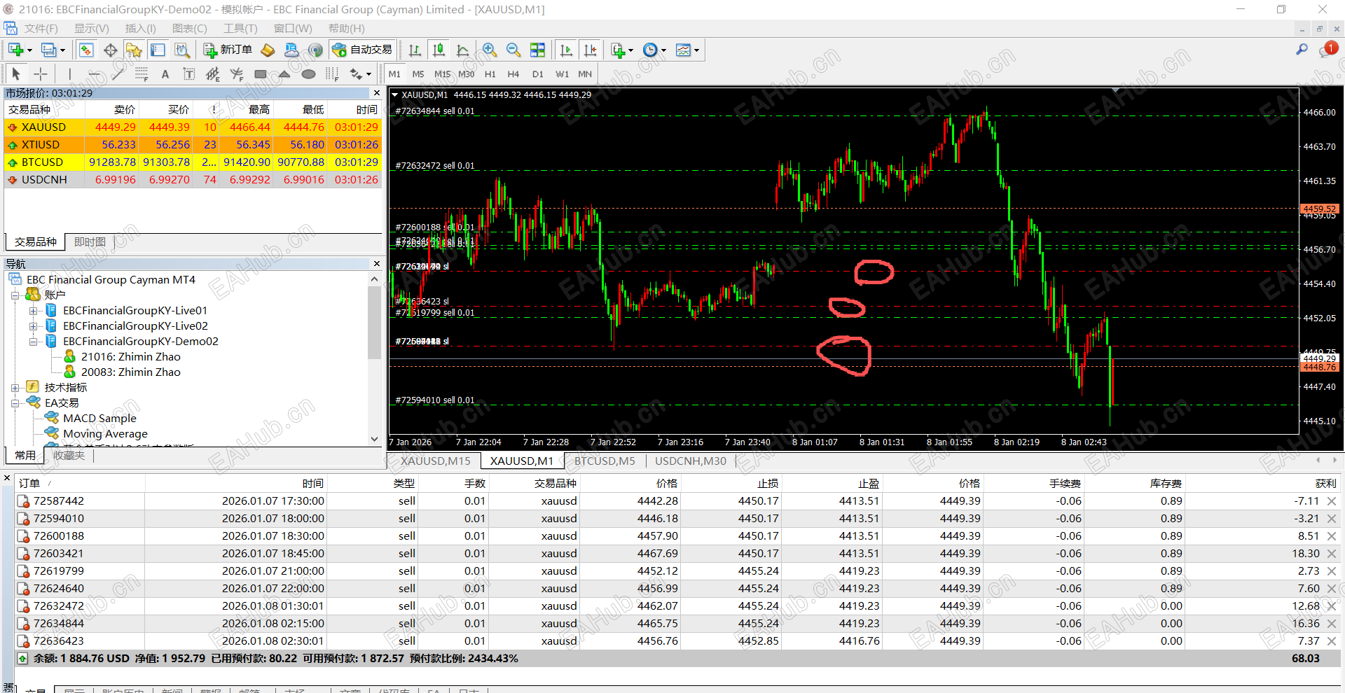This screenshot has width=1345, height=693.
Task: Open the 图表(C) menu
Action: click(189, 29)
